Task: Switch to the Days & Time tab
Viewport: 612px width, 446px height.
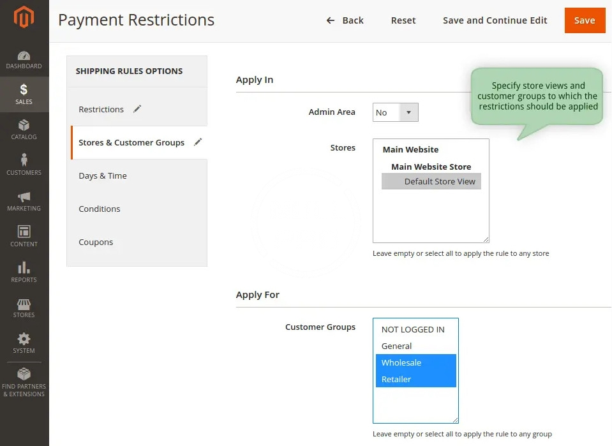Action: [103, 175]
